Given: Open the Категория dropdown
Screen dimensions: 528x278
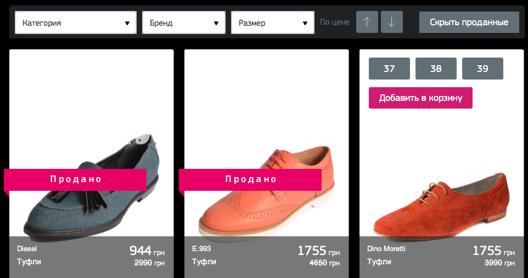Looking at the screenshot, I should [x=76, y=23].
